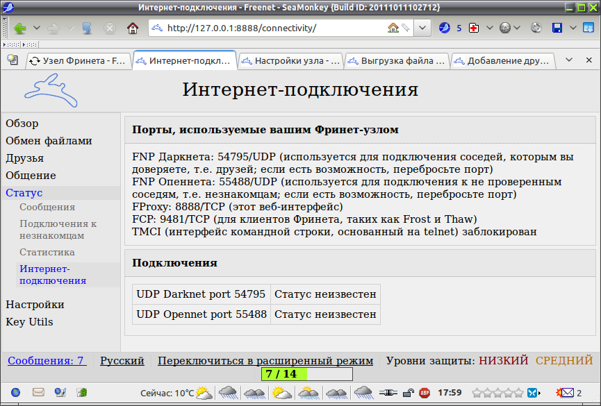This screenshot has height=406, width=601.
Task: Select the 'СРЕДНИЙ' protection level link
Action: (x=564, y=361)
